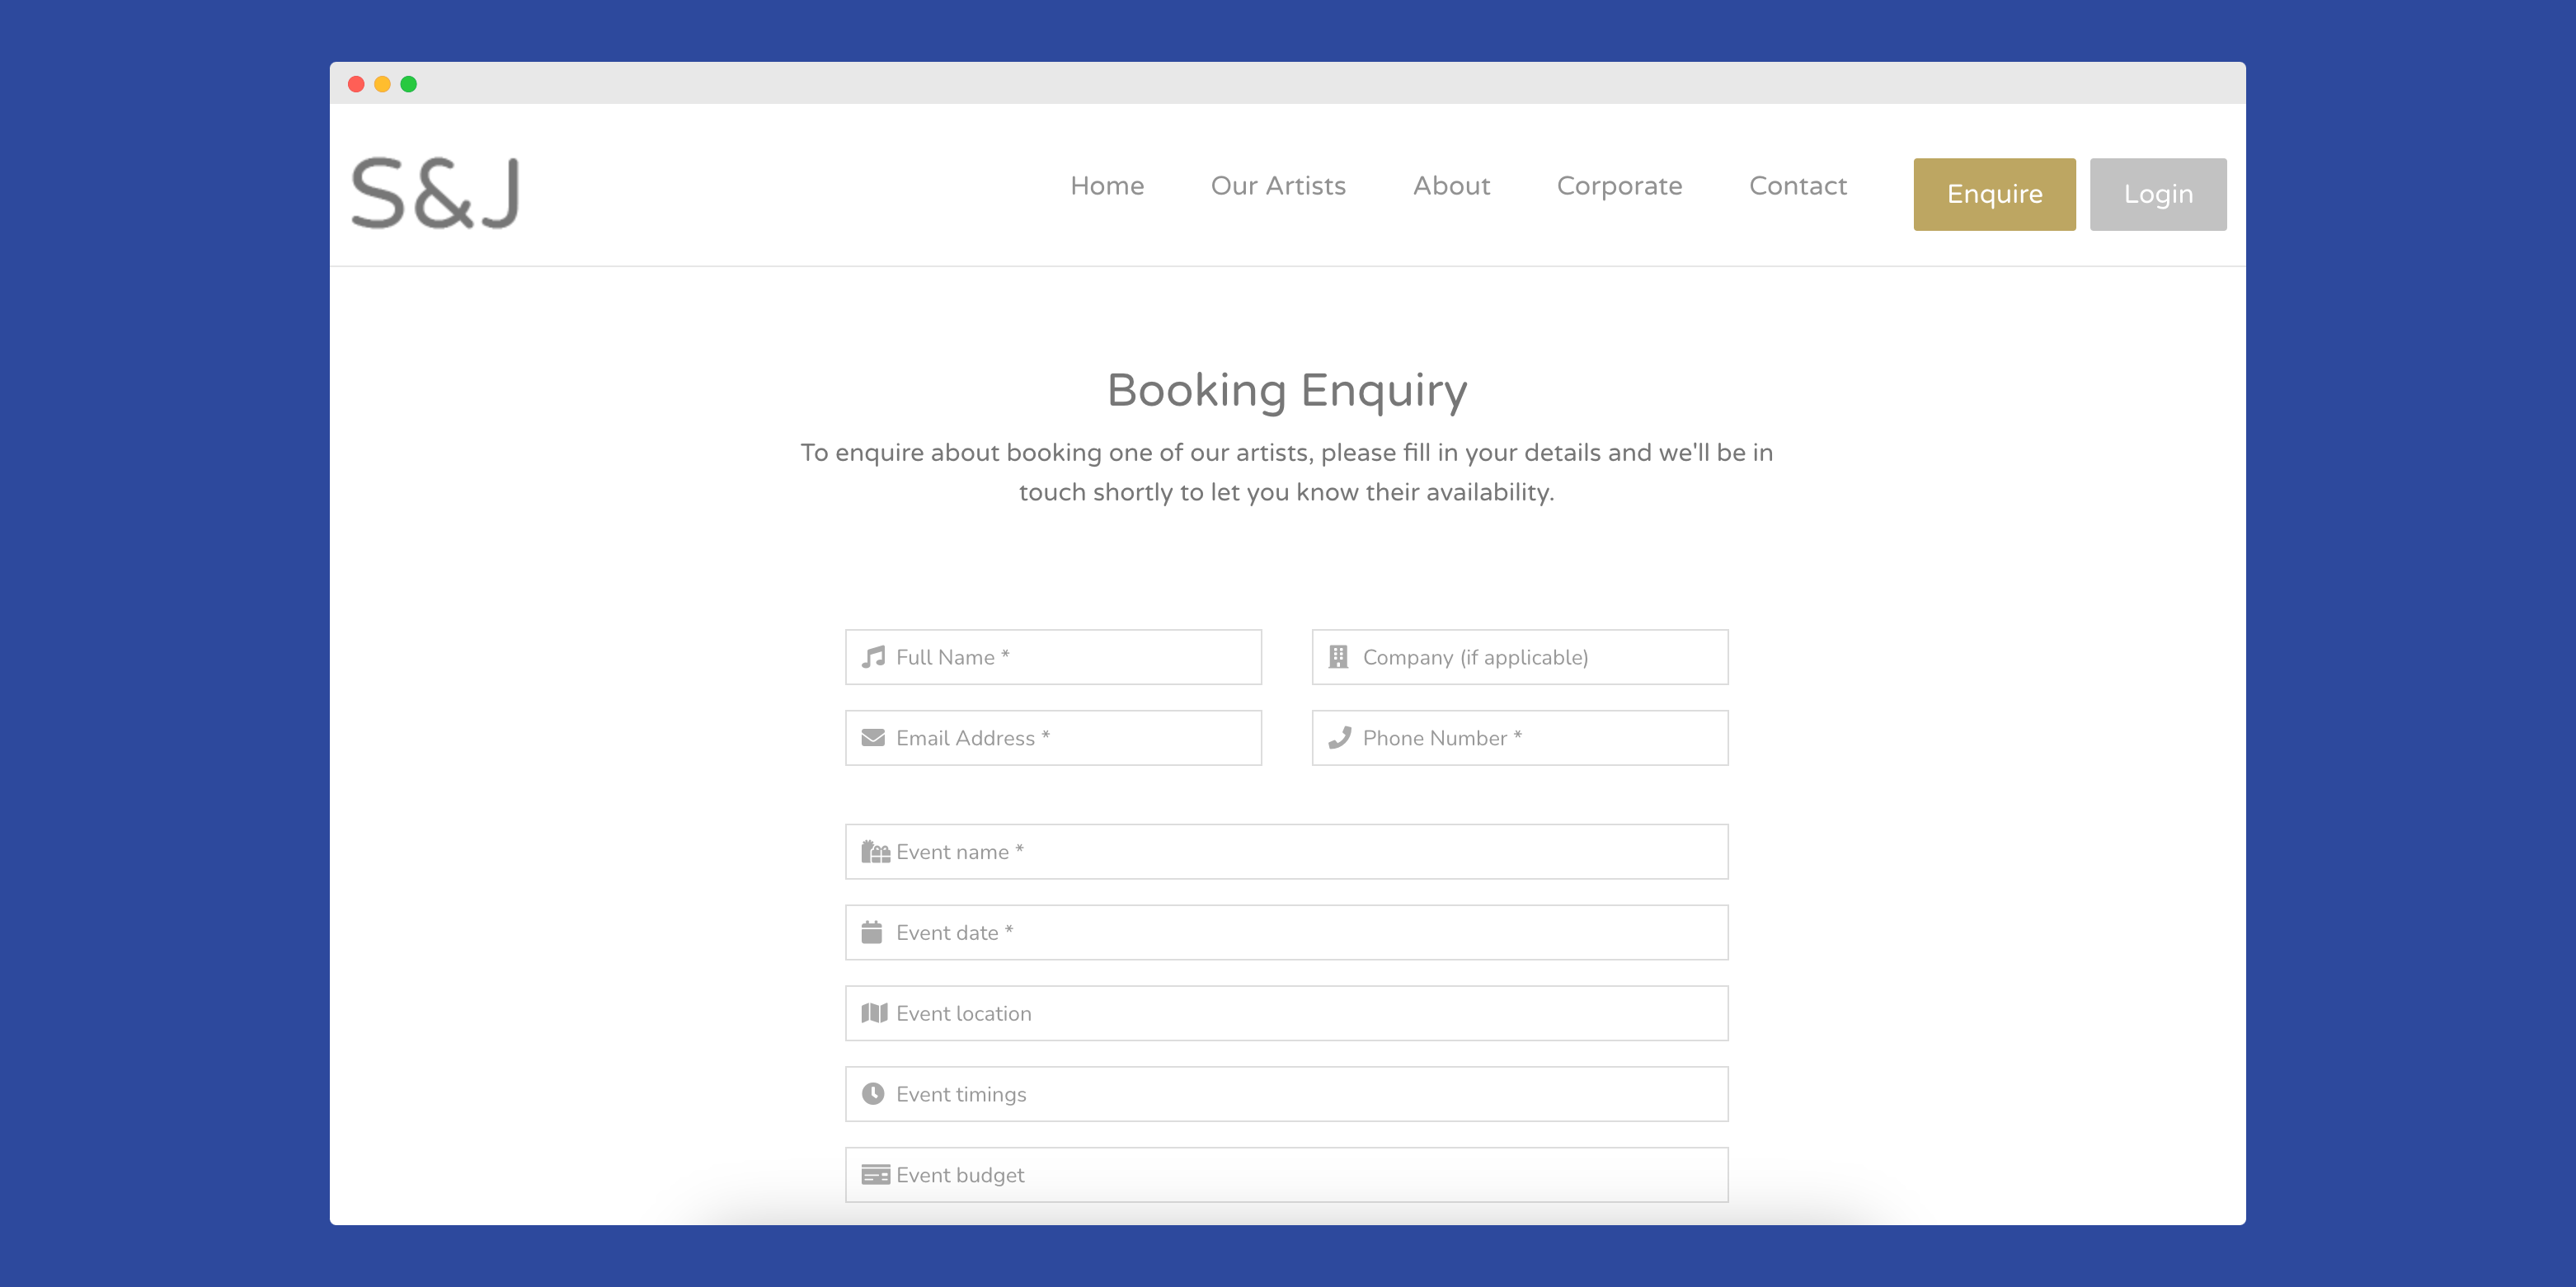Click the clock icon beside Event timings
Viewport: 2576px width, 1287px height.
(873, 1094)
